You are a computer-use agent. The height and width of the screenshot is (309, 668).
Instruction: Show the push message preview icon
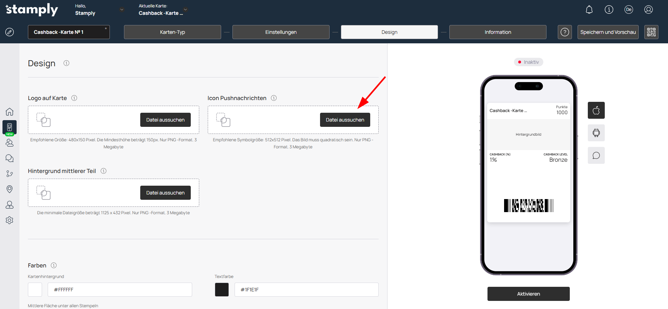tap(596, 155)
